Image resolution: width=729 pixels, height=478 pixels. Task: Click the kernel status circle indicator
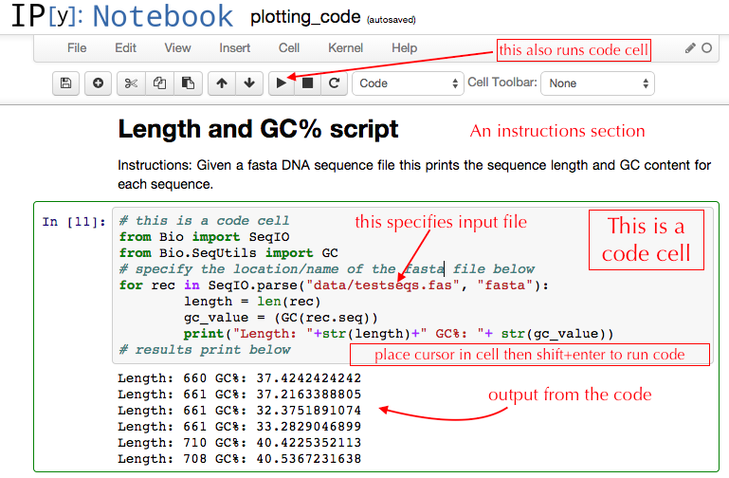pyautogui.click(x=706, y=47)
